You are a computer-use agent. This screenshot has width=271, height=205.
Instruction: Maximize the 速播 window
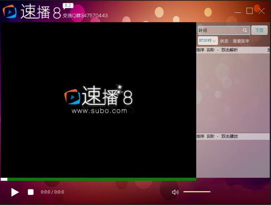pos(249,11)
